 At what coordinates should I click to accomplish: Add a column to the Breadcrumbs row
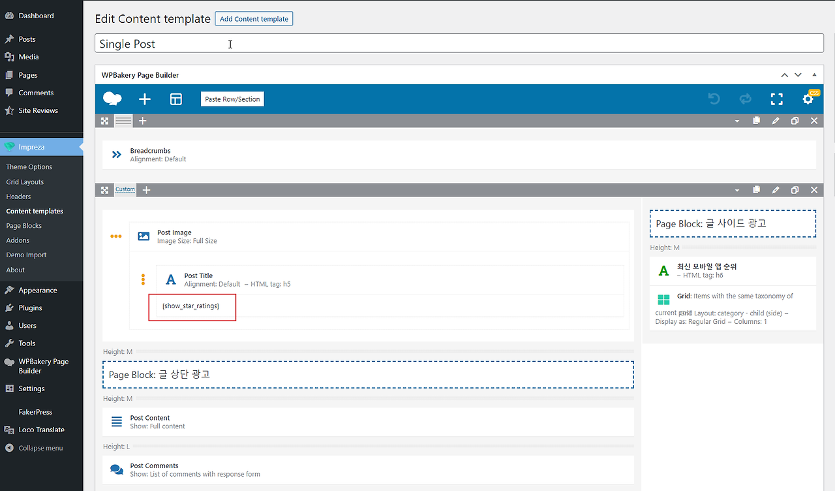143,121
